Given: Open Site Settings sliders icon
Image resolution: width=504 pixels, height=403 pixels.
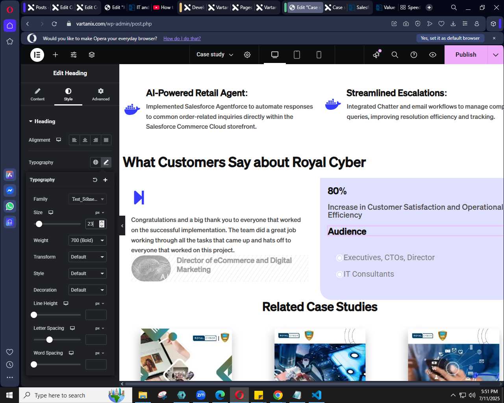Looking at the screenshot, I should coord(74,55).
